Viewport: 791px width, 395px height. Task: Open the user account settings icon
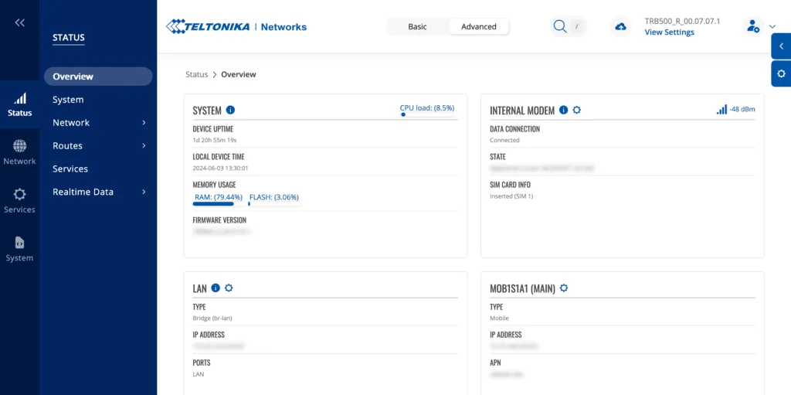(x=753, y=26)
